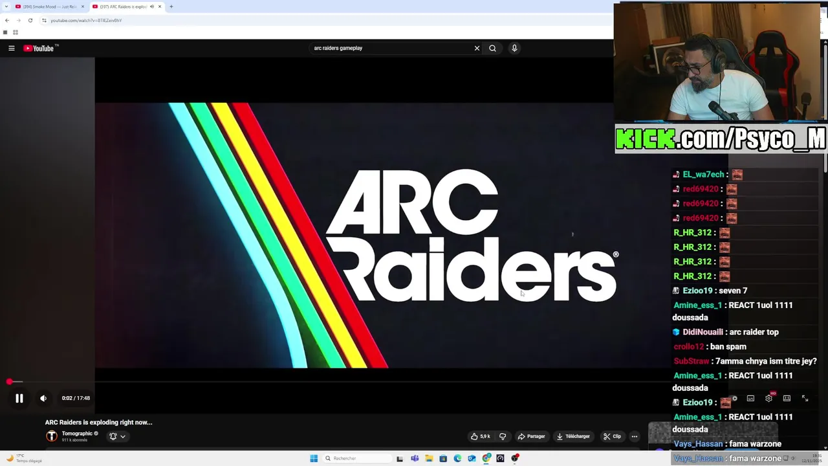Mute tab via audio icon on ARC Raiders tab
The width and height of the screenshot is (828, 466).
pyautogui.click(x=152, y=6)
